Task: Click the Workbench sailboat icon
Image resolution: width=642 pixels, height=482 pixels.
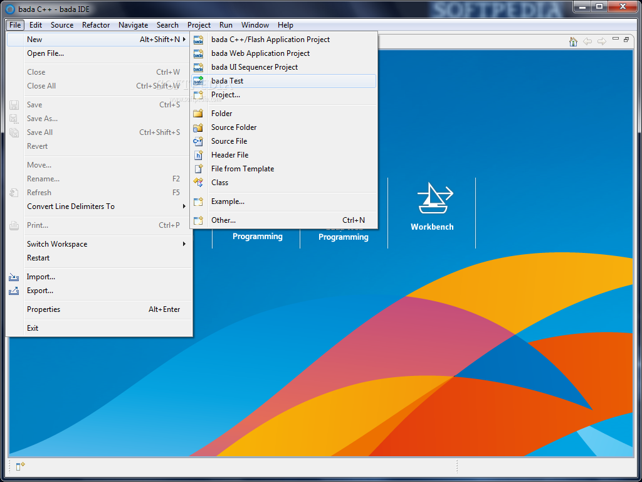Action: pos(435,198)
